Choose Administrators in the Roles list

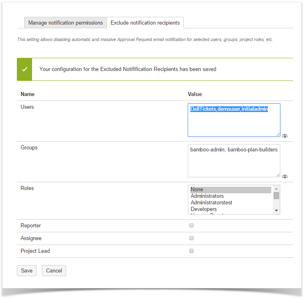click(230, 196)
